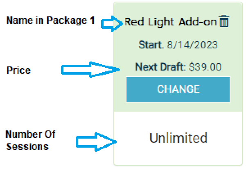246x171 pixels.
Task: Click the 8/14/2023 start date value
Action: pyautogui.click(x=192, y=45)
